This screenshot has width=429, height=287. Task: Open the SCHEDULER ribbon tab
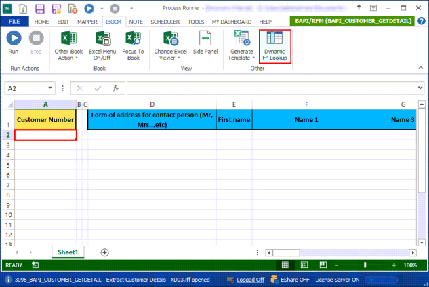pyautogui.click(x=165, y=22)
